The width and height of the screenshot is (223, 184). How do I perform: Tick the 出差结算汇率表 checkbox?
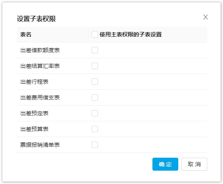(95, 66)
